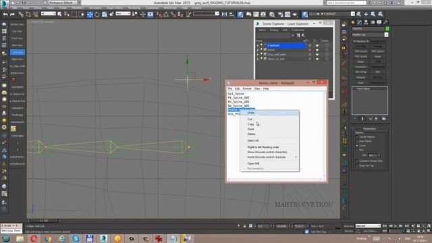Click the Auto Key button
The width and height of the screenshot is (432, 243).
tap(348, 226)
